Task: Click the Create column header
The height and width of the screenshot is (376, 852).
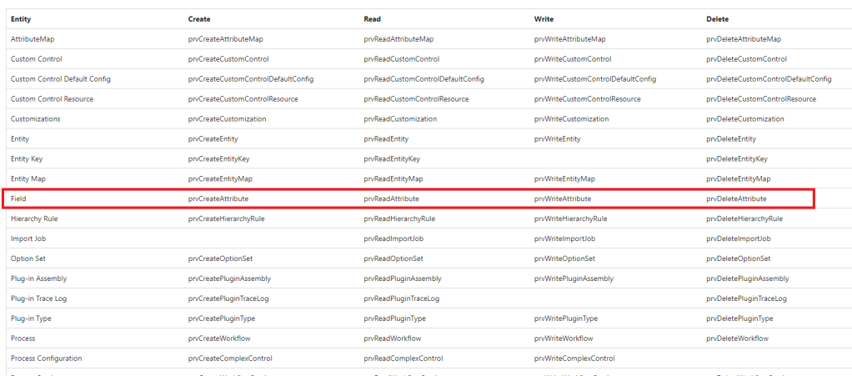Action: click(x=199, y=18)
